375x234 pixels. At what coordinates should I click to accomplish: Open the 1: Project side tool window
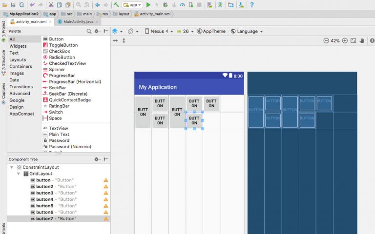(3, 32)
